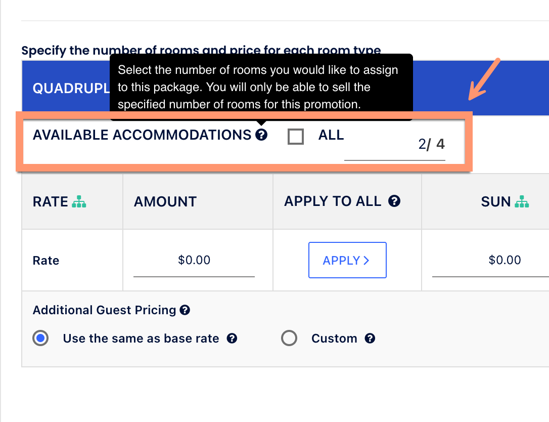The image size is (549, 422).
Task: Click the SUN column header label
Action: click(x=495, y=202)
